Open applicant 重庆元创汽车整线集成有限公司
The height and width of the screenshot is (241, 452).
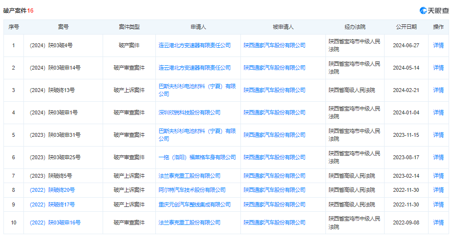pos(194,205)
